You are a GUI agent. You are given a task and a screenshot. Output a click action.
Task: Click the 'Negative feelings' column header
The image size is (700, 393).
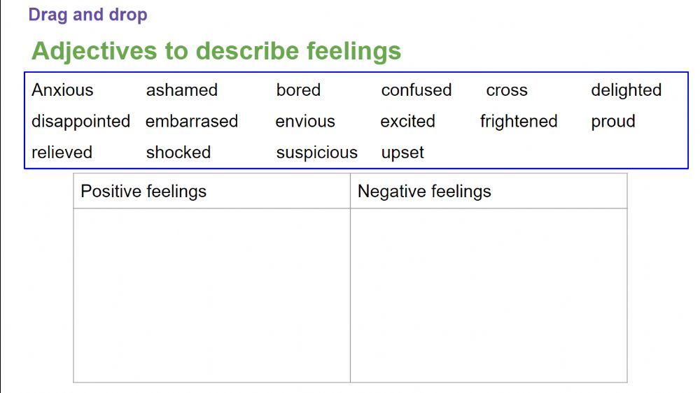coord(424,191)
